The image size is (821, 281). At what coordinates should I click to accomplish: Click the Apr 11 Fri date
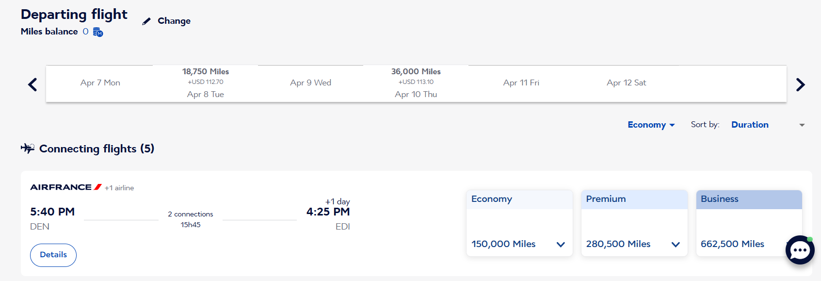coord(521,83)
